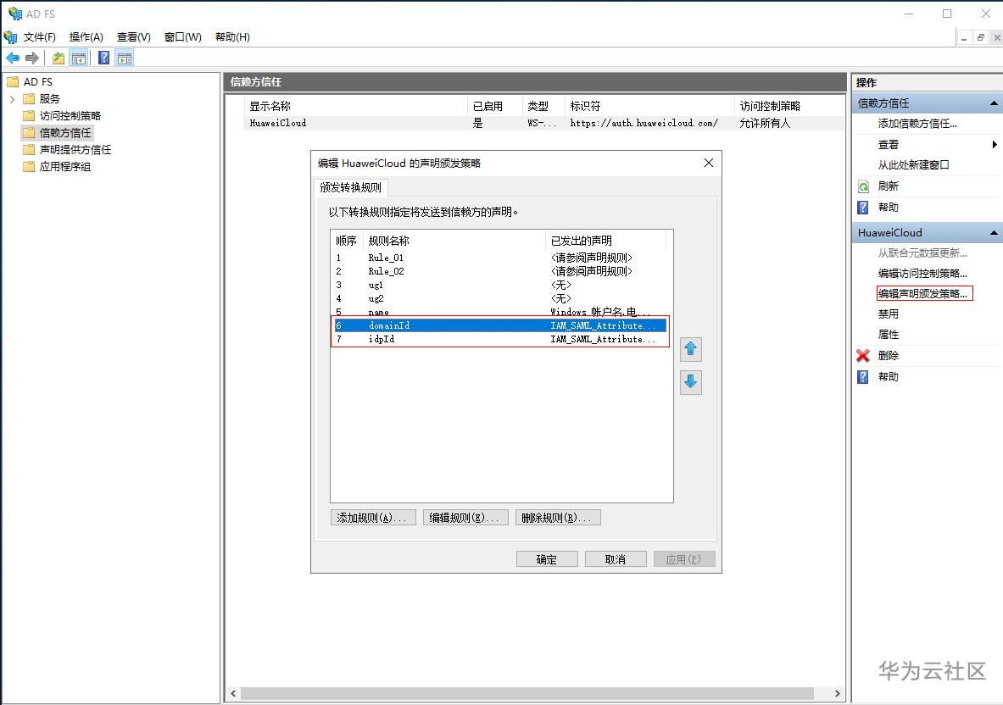Click the 编辑规则(E)... button
The height and width of the screenshot is (705, 1003).
pyautogui.click(x=465, y=518)
